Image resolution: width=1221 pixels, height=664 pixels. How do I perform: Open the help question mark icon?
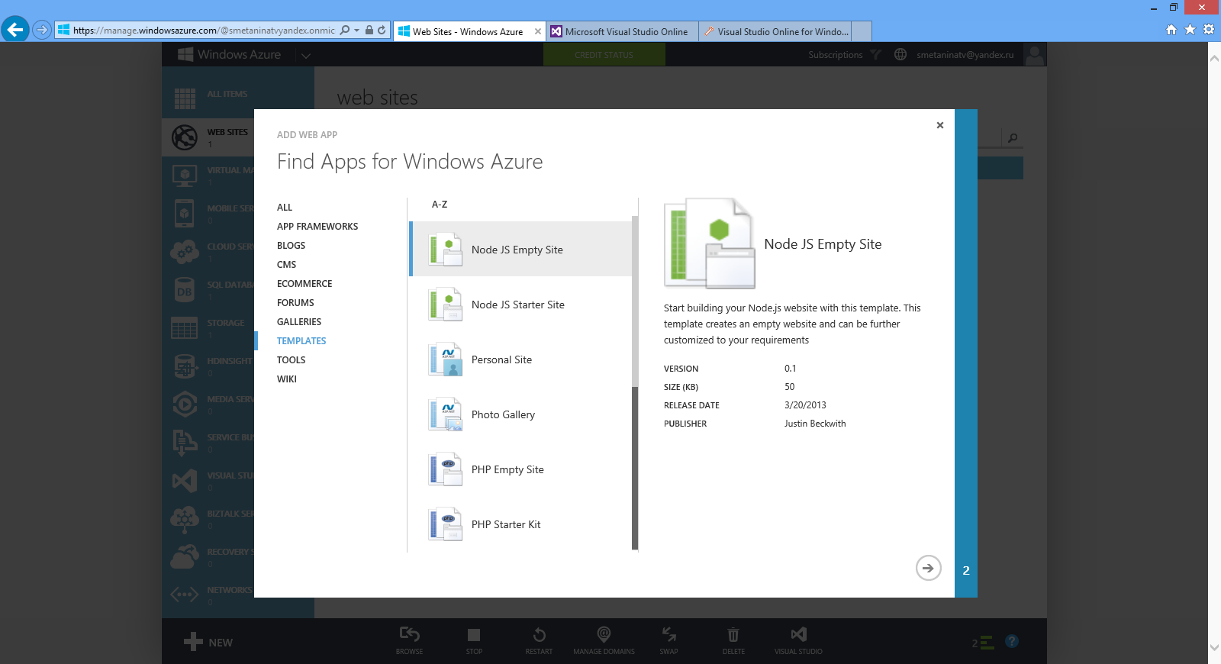click(x=1012, y=641)
